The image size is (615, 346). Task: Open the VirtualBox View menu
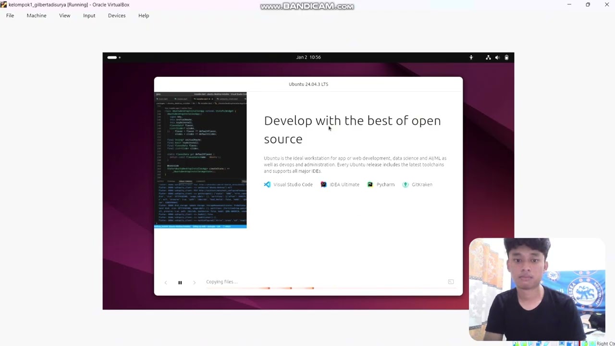pyautogui.click(x=65, y=15)
